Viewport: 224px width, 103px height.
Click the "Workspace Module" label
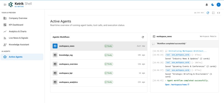[208, 37]
